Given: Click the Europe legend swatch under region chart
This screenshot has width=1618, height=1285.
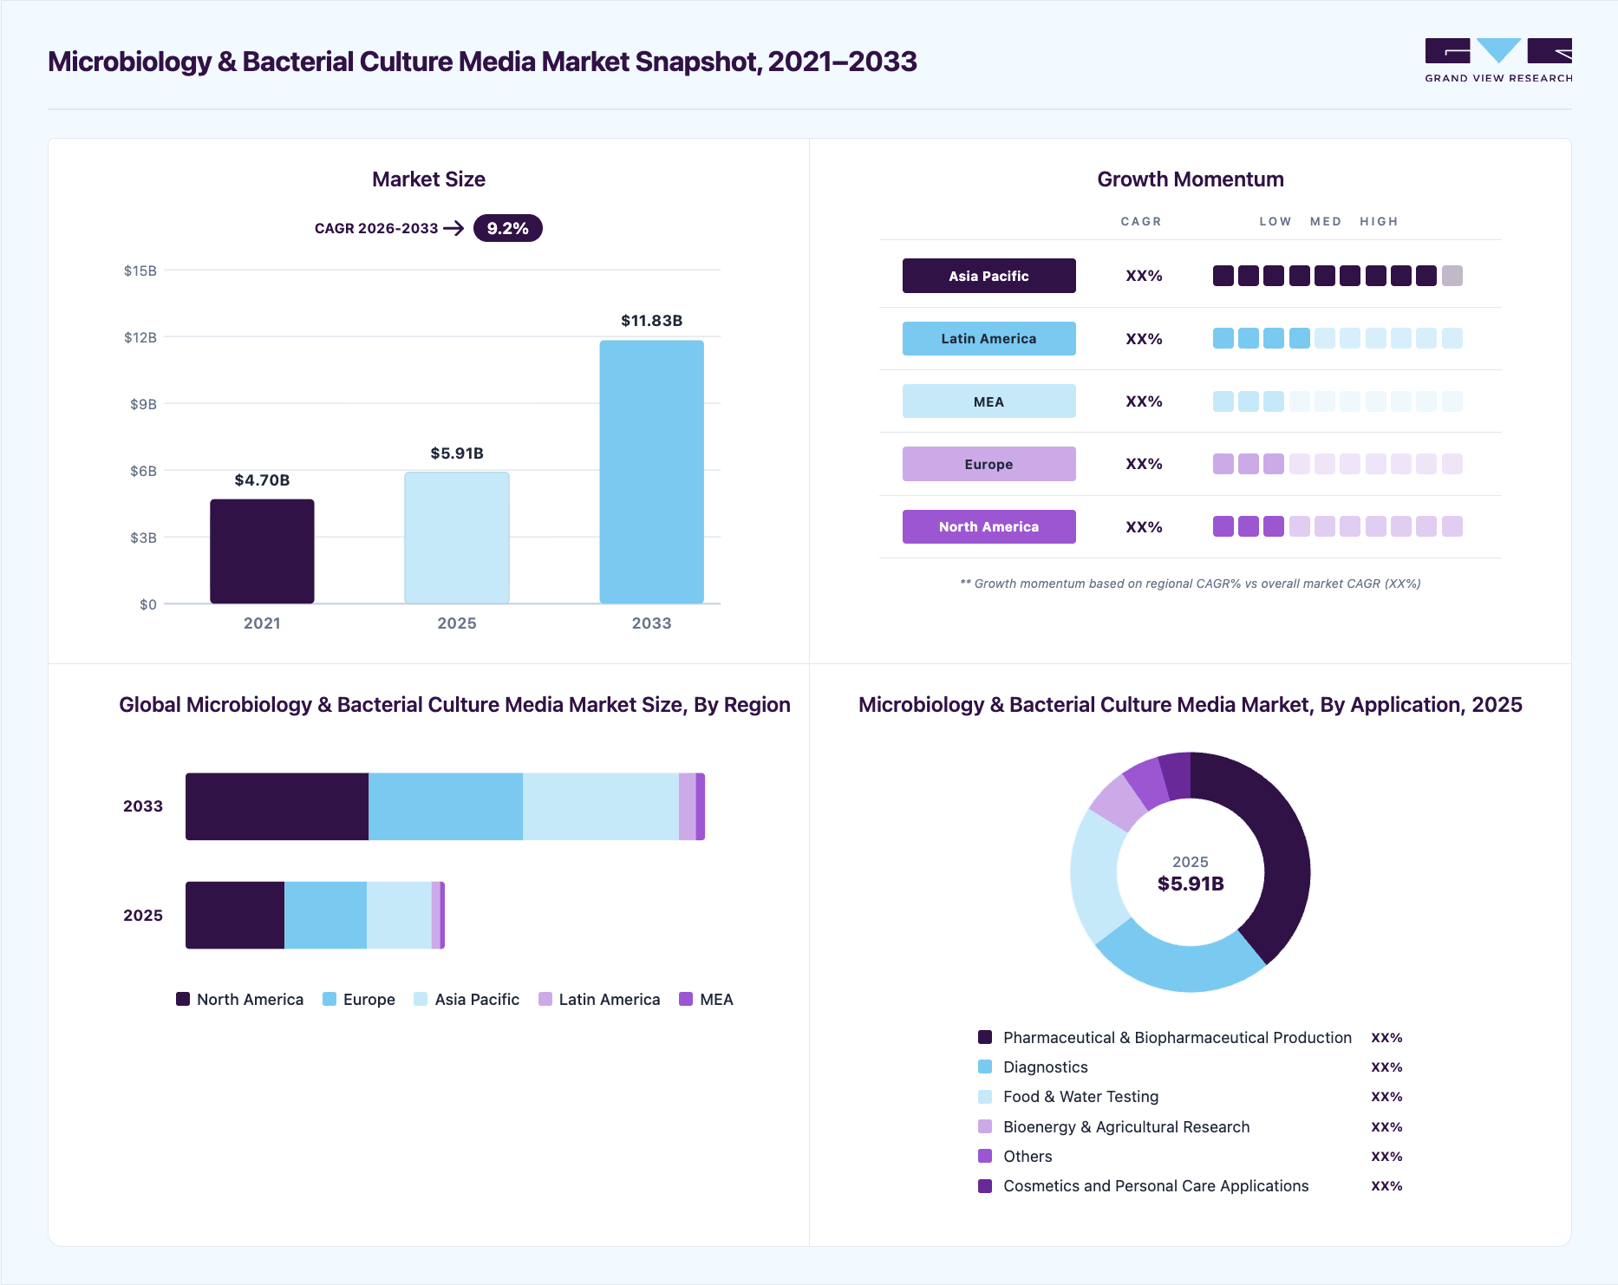Looking at the screenshot, I should click(329, 999).
